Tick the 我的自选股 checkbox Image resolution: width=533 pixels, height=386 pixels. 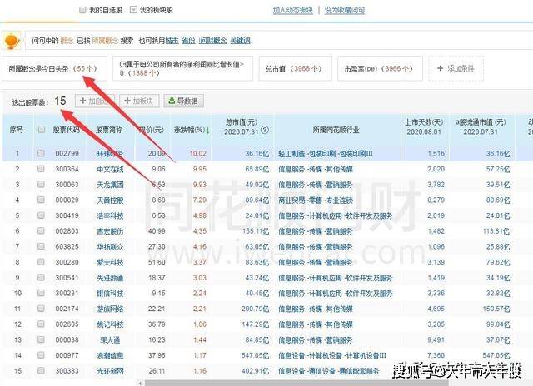82,10
